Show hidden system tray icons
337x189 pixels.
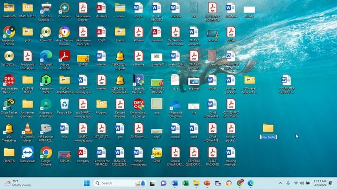[280, 183]
